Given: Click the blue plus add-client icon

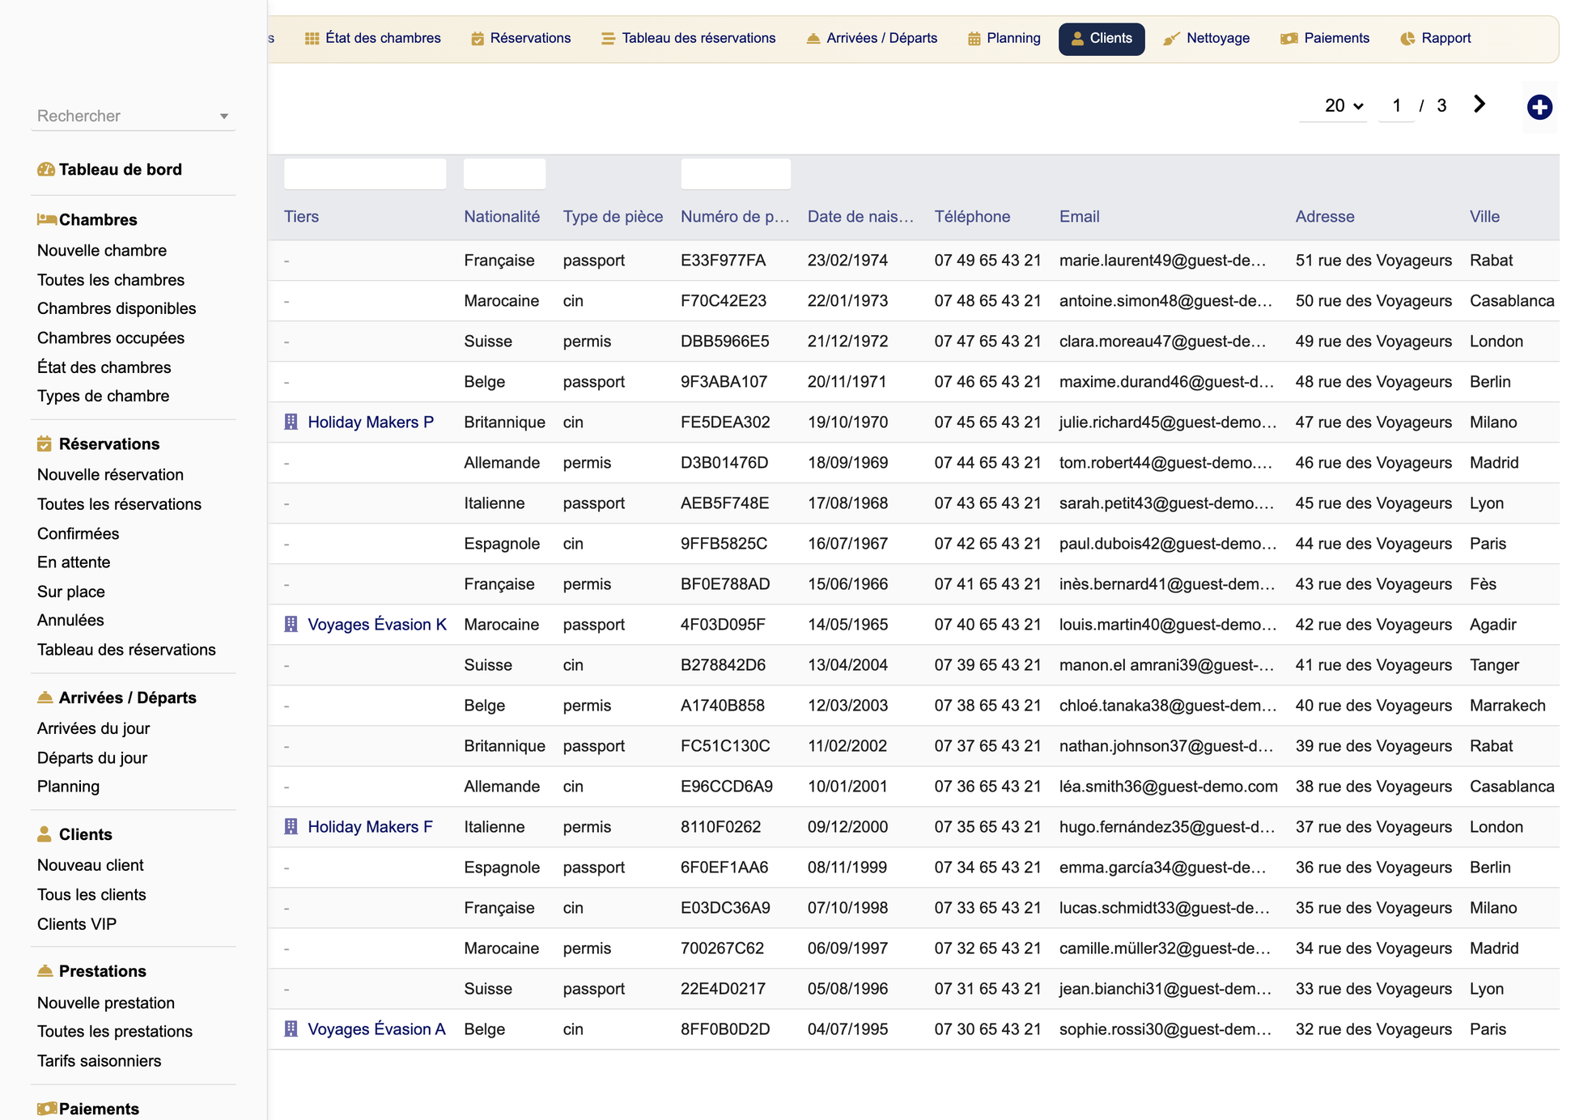Looking at the screenshot, I should (1539, 107).
